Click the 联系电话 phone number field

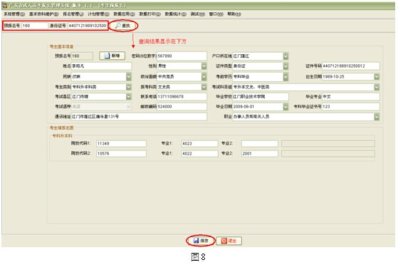[x=182, y=97]
